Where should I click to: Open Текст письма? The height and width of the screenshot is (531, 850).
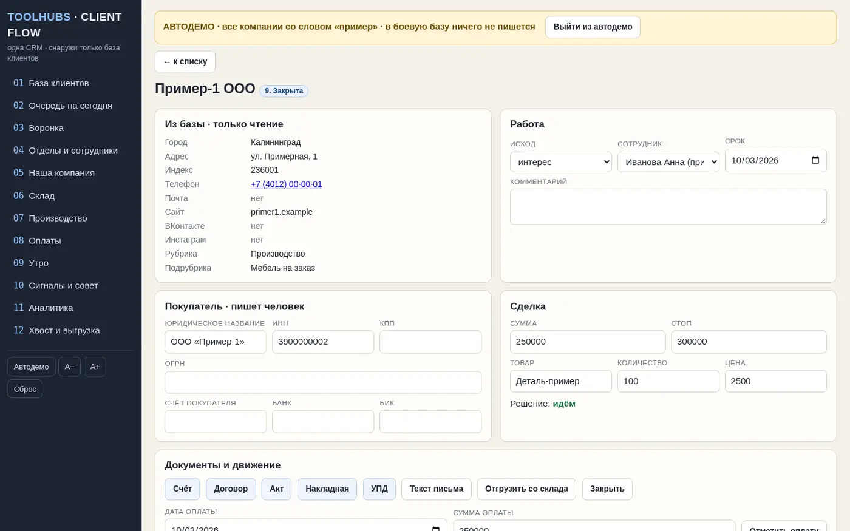click(x=437, y=489)
